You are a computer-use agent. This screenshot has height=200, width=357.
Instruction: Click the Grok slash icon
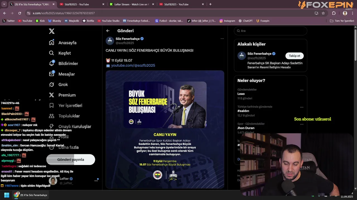coord(52,84)
